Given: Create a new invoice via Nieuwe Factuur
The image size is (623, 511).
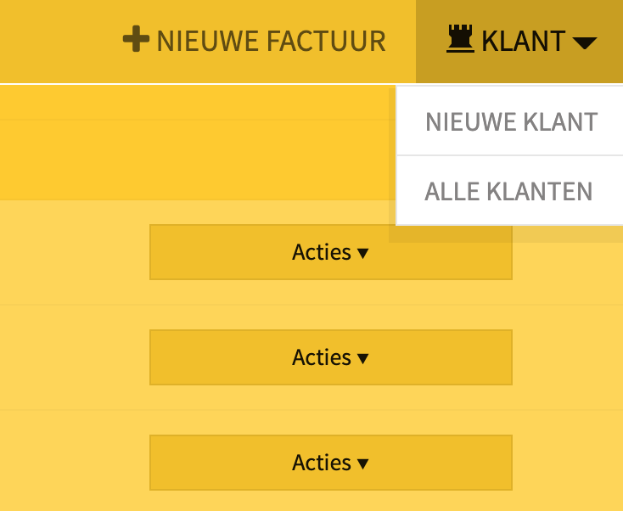Looking at the screenshot, I should 255,41.
